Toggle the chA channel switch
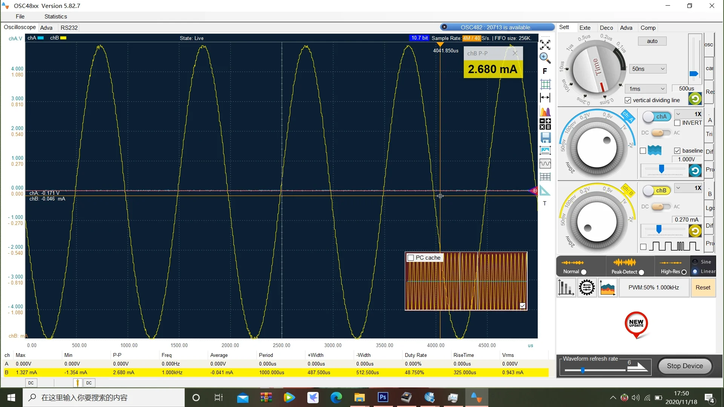The image size is (724, 407). click(657, 117)
